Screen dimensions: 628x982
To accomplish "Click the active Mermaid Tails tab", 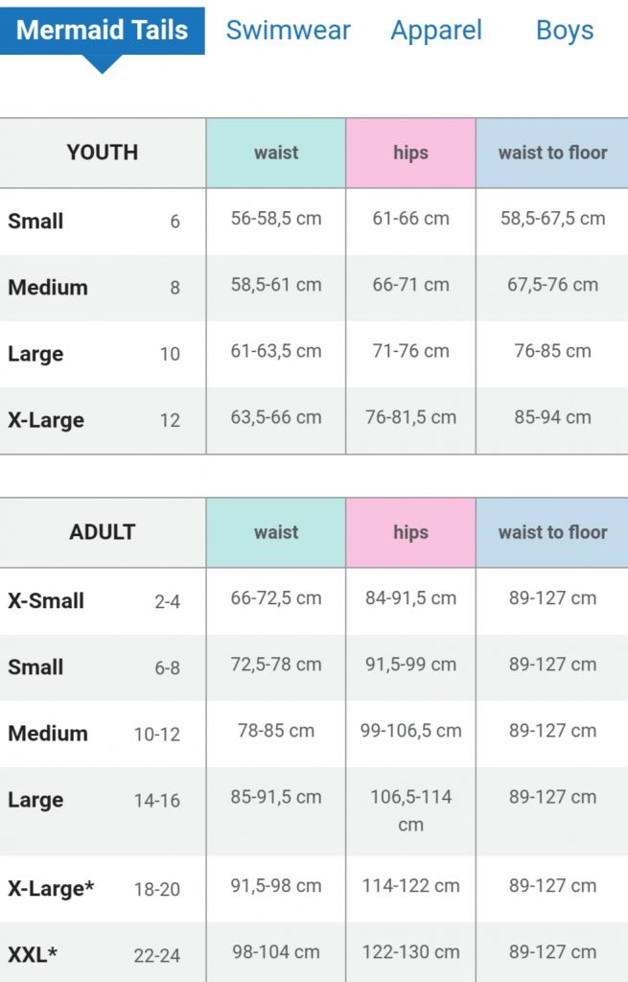I will 101,30.
